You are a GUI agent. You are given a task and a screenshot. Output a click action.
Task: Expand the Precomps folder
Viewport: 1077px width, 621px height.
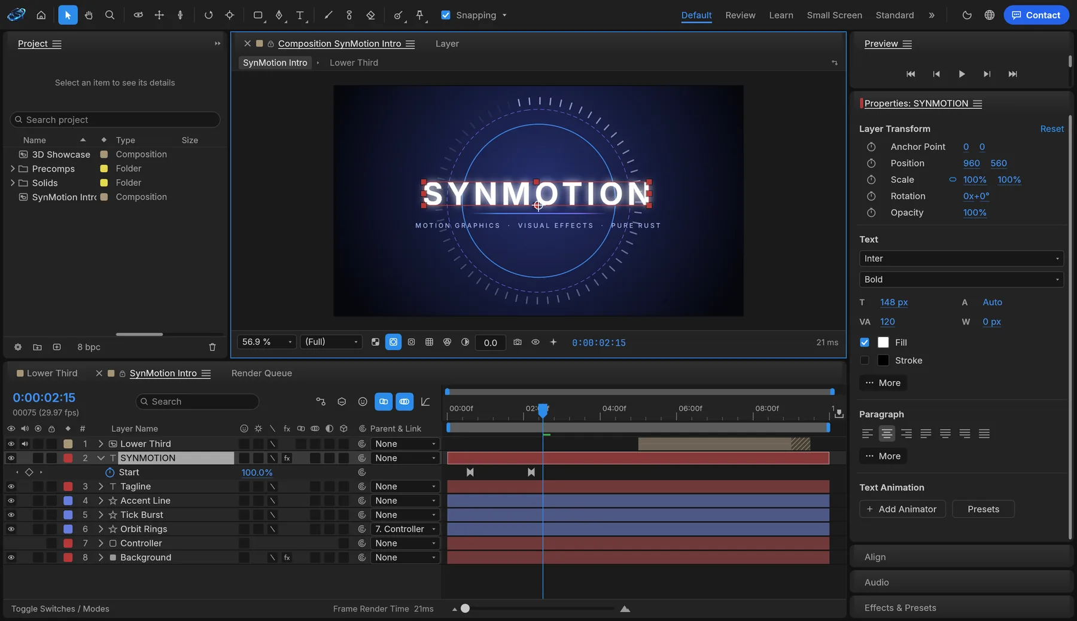click(13, 169)
